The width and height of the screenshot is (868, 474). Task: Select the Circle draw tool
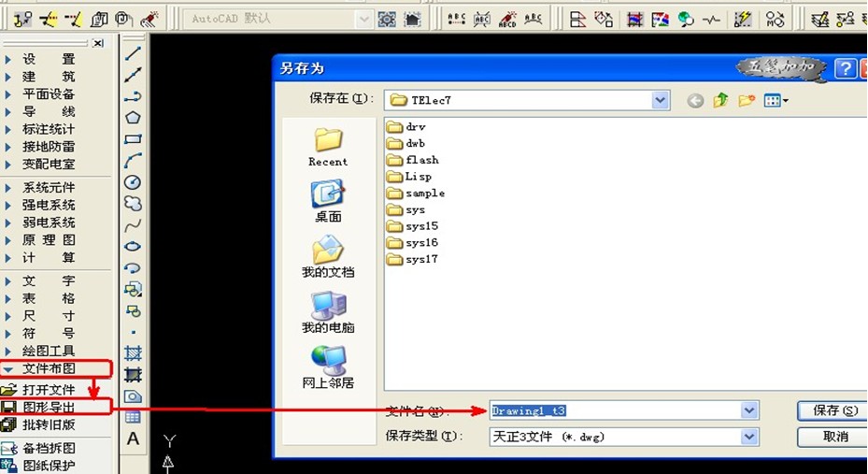click(133, 182)
